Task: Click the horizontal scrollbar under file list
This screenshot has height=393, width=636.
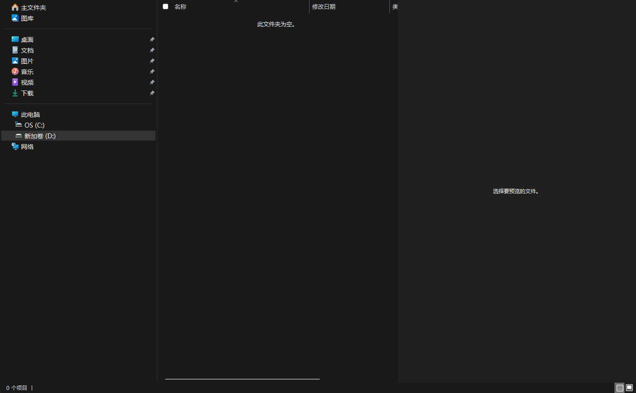Action: click(242, 379)
